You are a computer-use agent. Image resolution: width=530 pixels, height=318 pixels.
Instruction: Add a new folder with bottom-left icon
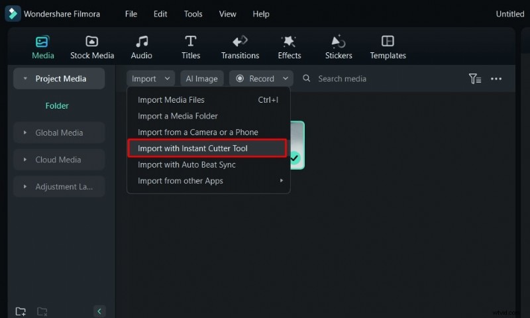coord(21,311)
